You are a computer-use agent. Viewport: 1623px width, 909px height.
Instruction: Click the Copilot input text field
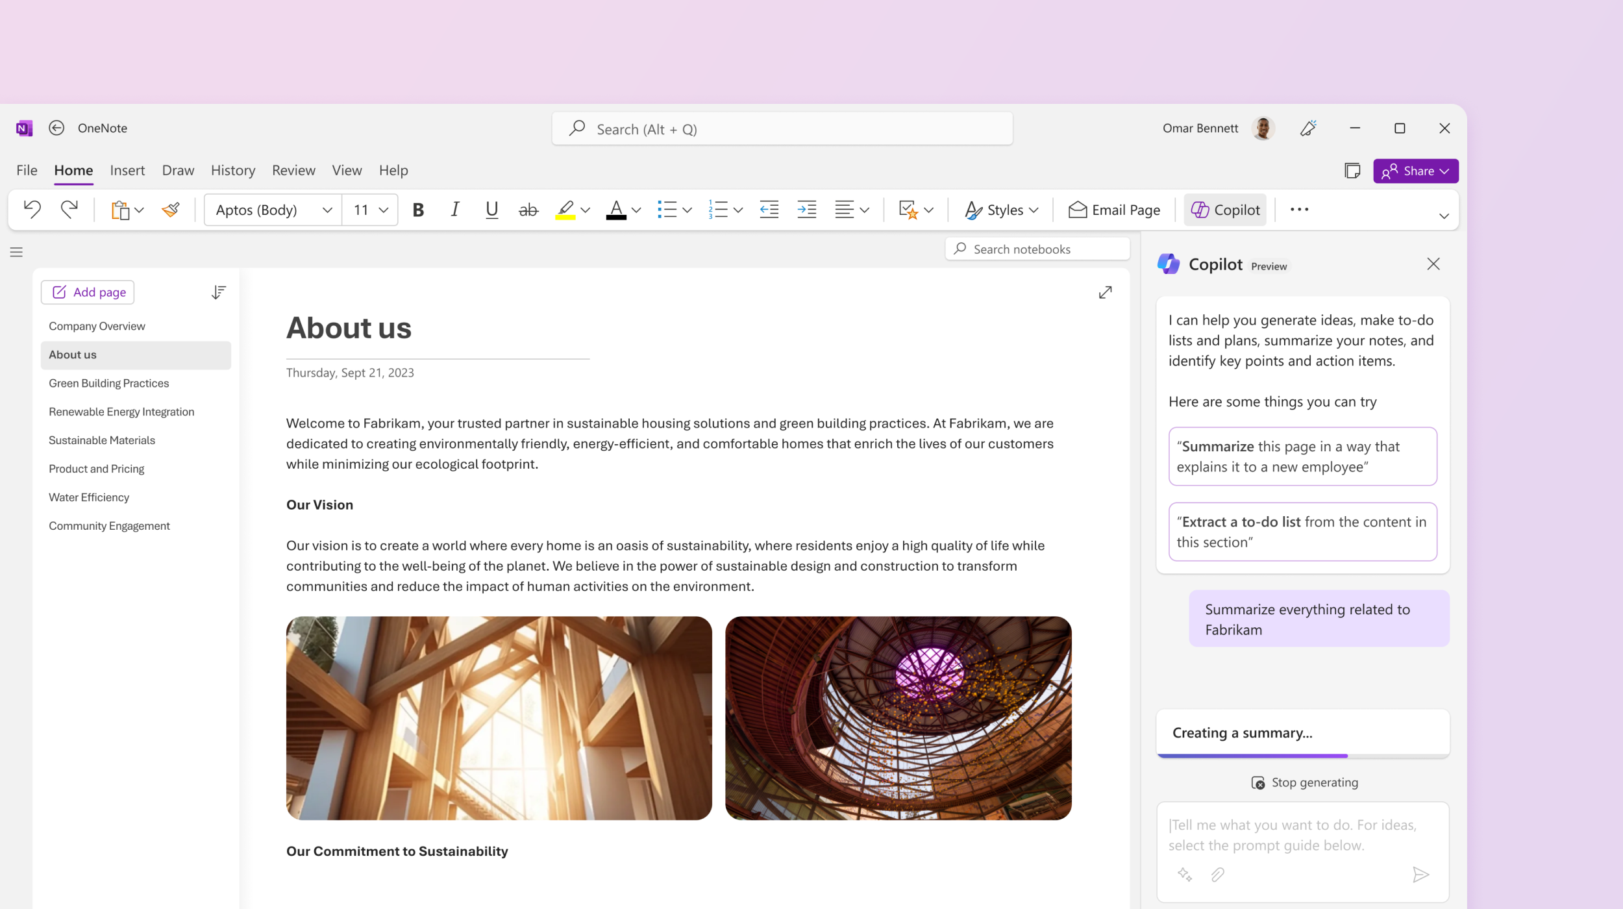coord(1302,834)
